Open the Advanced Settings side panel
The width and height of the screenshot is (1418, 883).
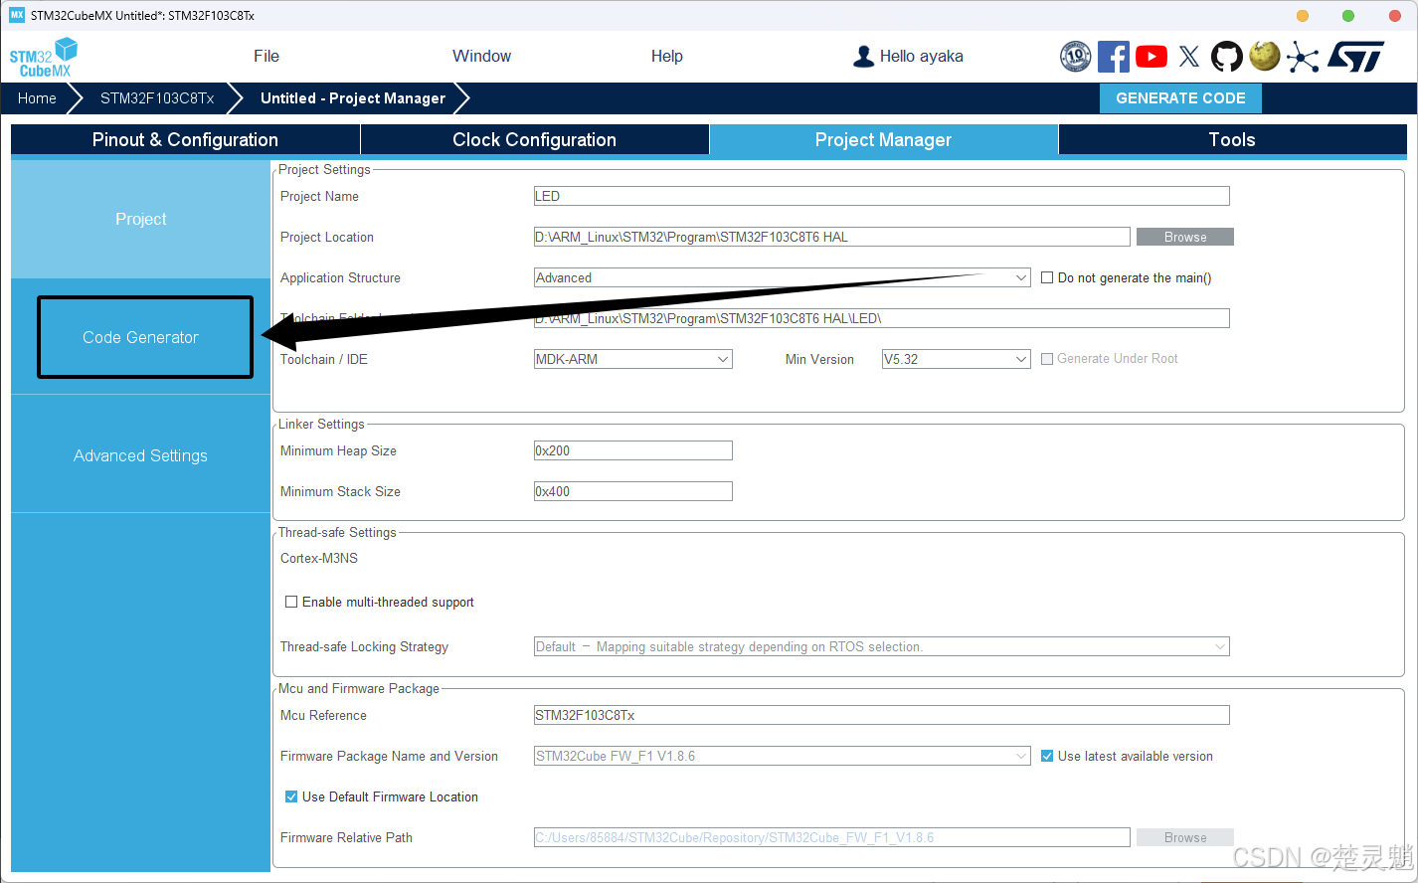[x=140, y=455]
